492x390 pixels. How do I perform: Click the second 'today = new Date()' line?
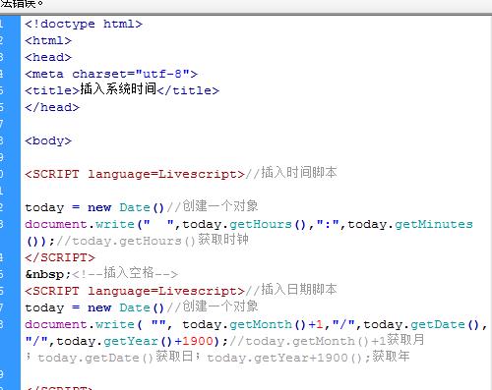pyautogui.click(x=142, y=307)
